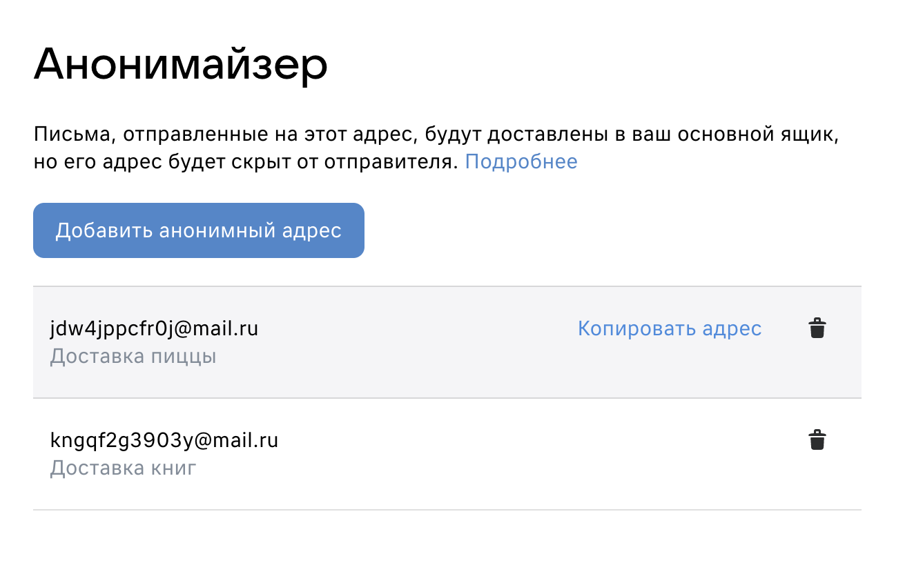Viewport: 914px width, 574px height.
Task: Select the highlighted Доставка пиццы row
Action: 447,342
